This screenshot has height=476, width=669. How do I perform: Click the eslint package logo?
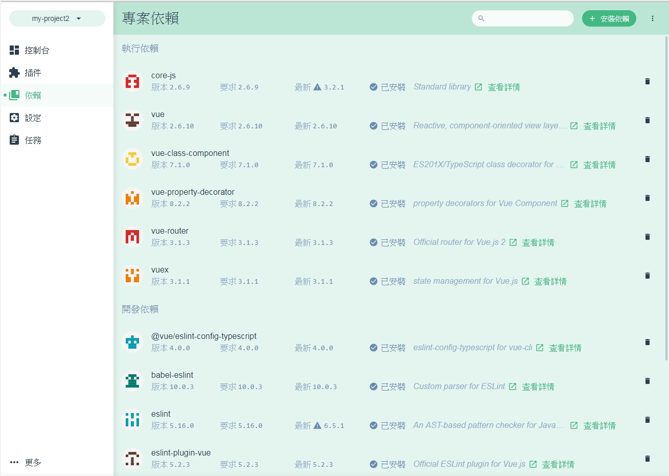132,420
